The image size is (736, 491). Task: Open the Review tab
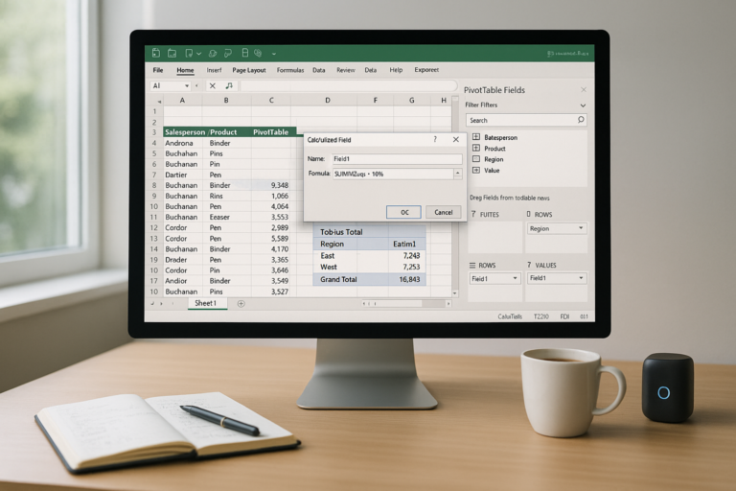click(x=345, y=70)
